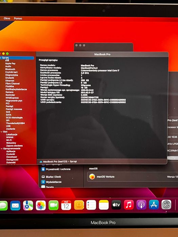Click the serial number value C02WC39MHTD5
The width and height of the screenshot is (178, 237).
[90, 98]
